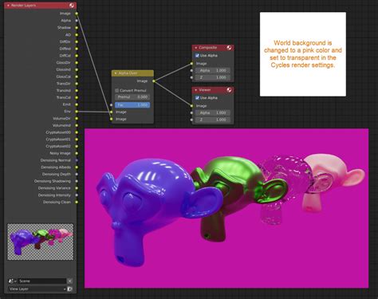
Task: Select the Alpha Over node title
Action: coord(128,73)
